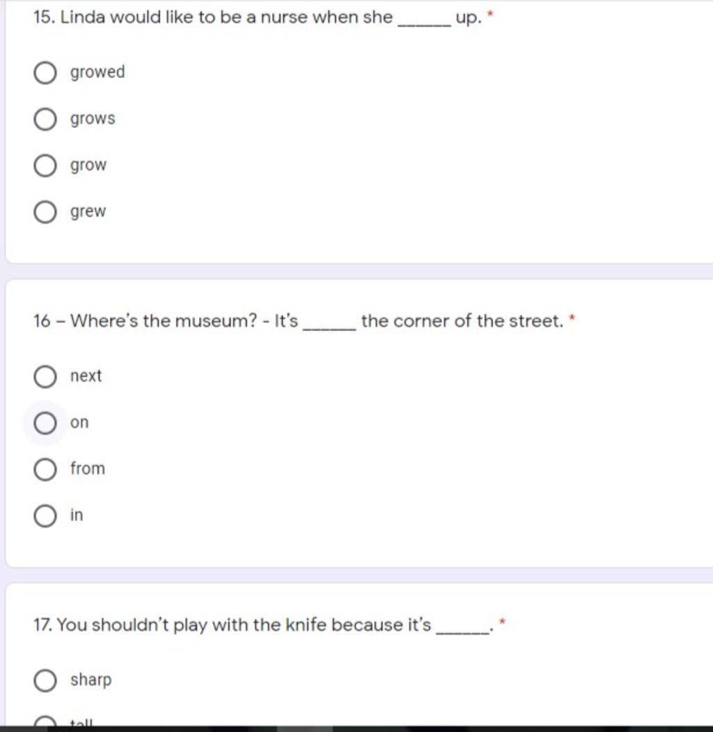
Task: Click the 'grew' answer label text
Action: coord(88,212)
